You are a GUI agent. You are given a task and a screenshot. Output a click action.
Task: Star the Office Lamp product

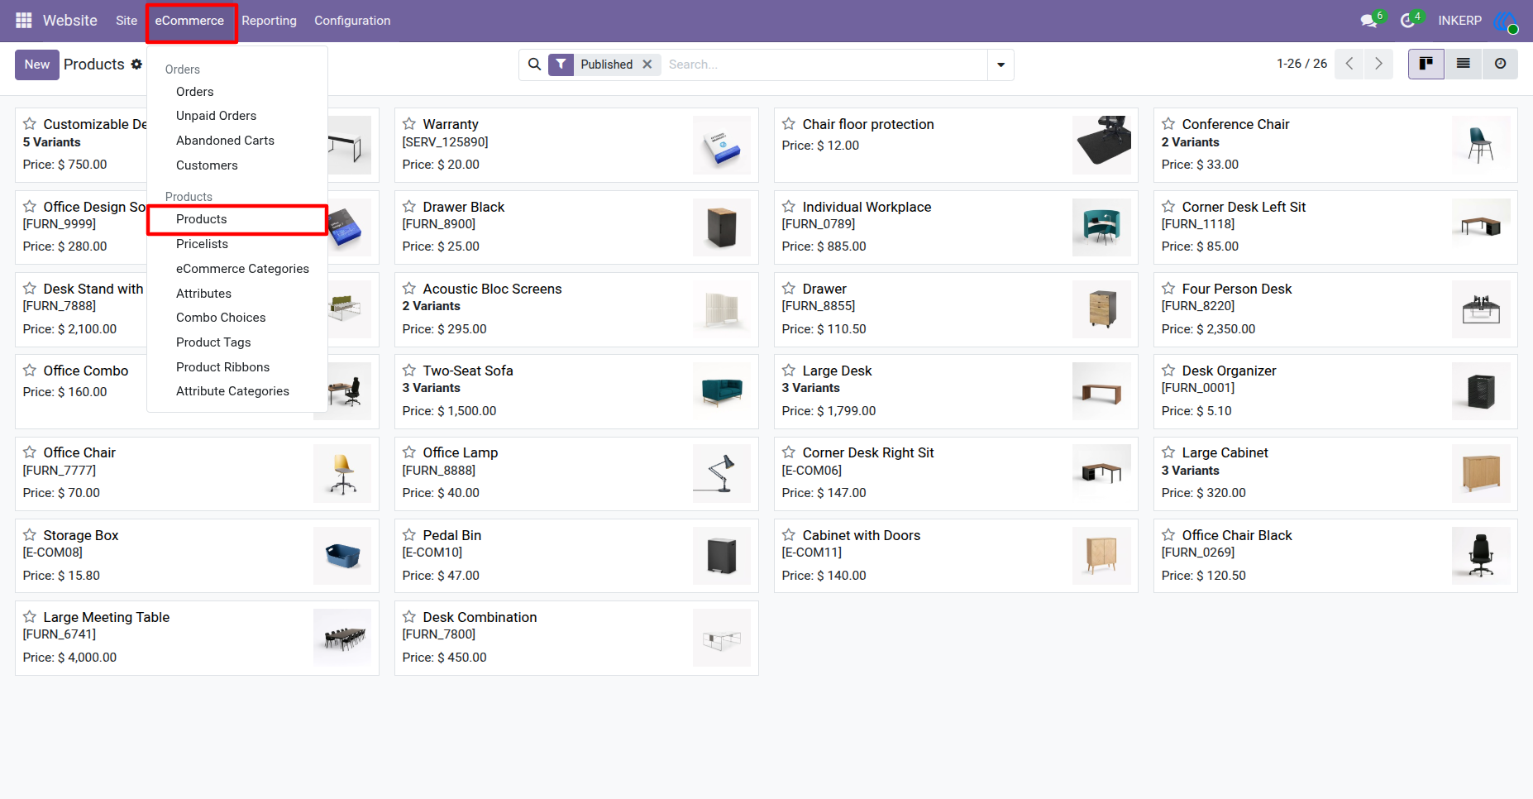pos(409,452)
